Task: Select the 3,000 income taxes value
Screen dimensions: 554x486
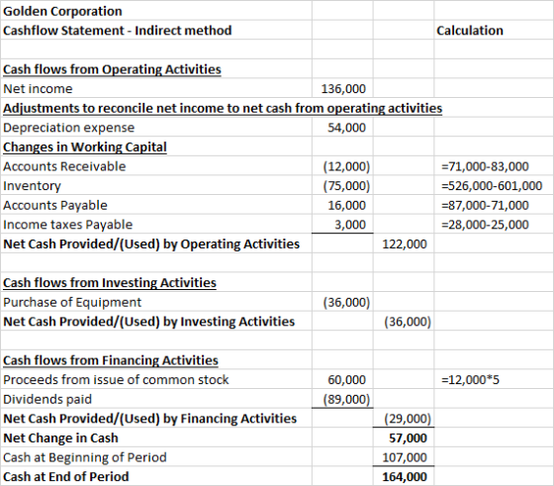Action: [350, 225]
